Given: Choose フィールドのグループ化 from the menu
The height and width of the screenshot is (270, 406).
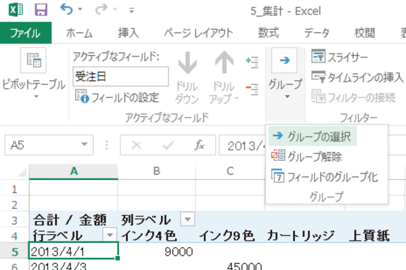Looking at the screenshot, I should pos(325,177).
